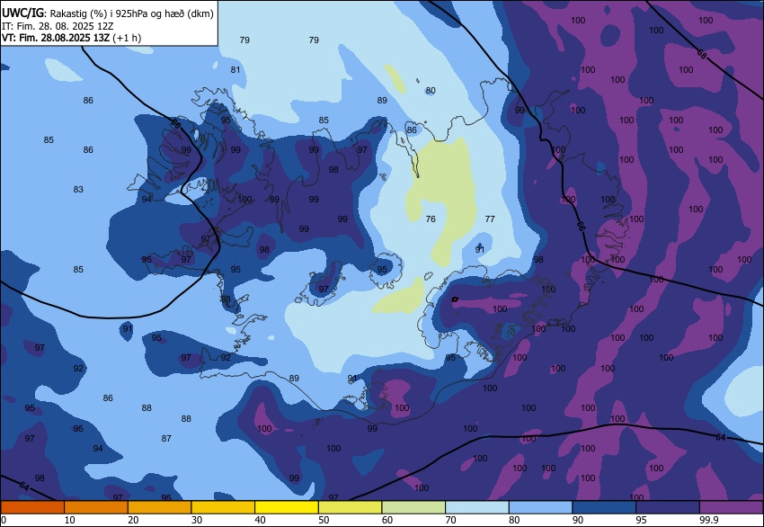Click the '81' humidity value on the map

(235, 70)
